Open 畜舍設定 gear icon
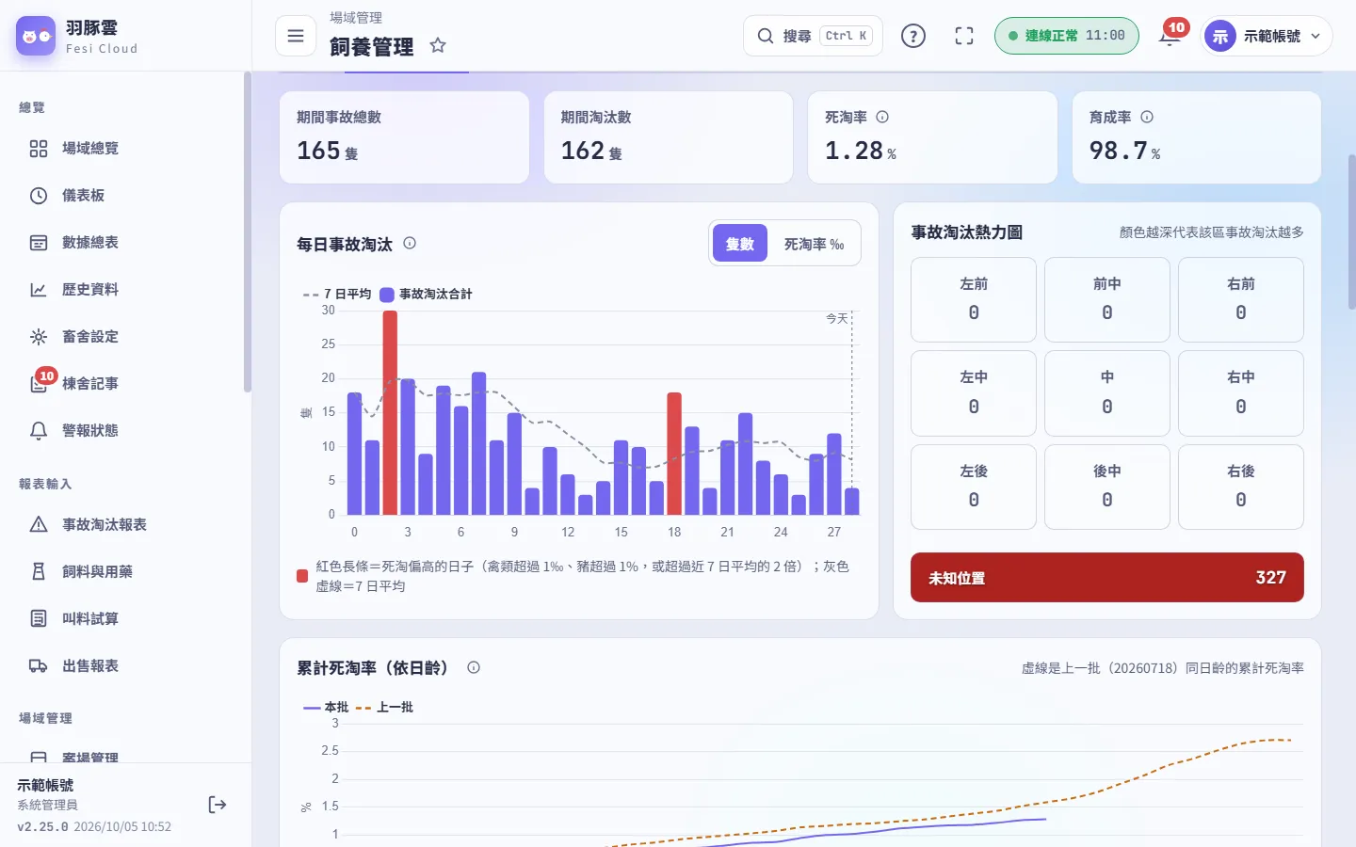Viewport: 1356px width, 847px height. [39, 337]
